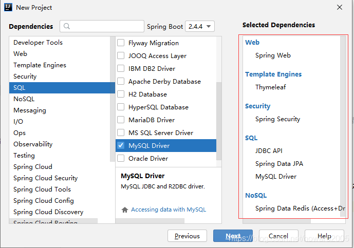Choose Security in the category list
This screenshot has width=354, height=248.
point(60,77)
